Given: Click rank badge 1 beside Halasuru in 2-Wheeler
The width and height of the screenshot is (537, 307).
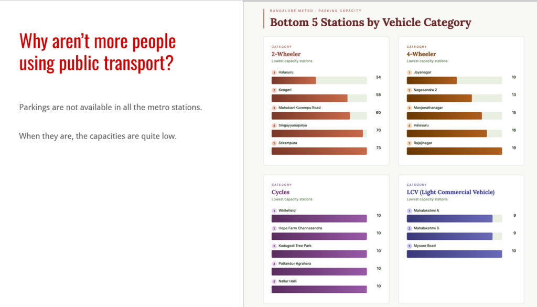Looking at the screenshot, I should tap(274, 72).
